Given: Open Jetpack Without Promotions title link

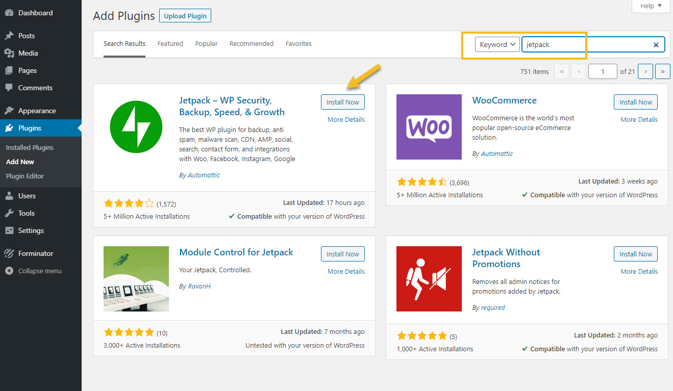Looking at the screenshot, I should pyautogui.click(x=506, y=258).
